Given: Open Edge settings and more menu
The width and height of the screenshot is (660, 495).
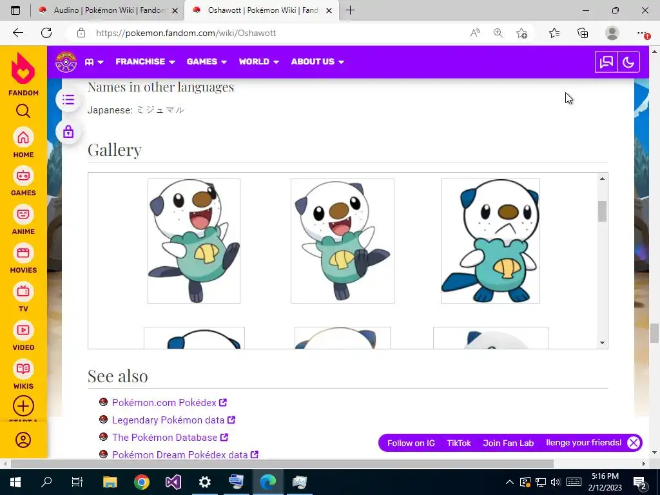Looking at the screenshot, I should click(x=642, y=33).
